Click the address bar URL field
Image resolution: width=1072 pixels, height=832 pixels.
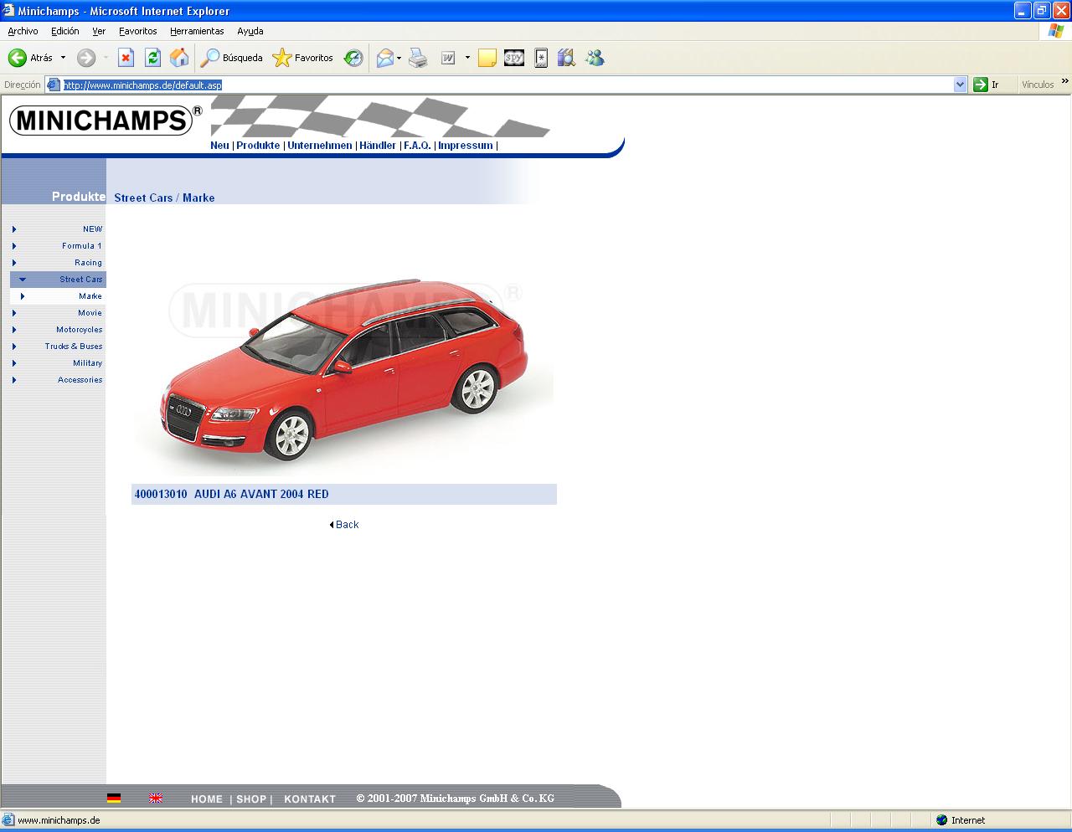point(507,85)
